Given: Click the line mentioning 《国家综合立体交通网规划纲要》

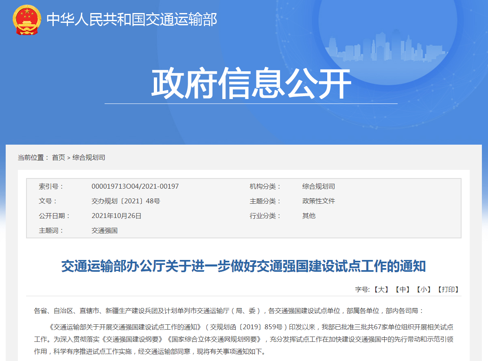Looking at the screenshot, I should (x=243, y=339).
